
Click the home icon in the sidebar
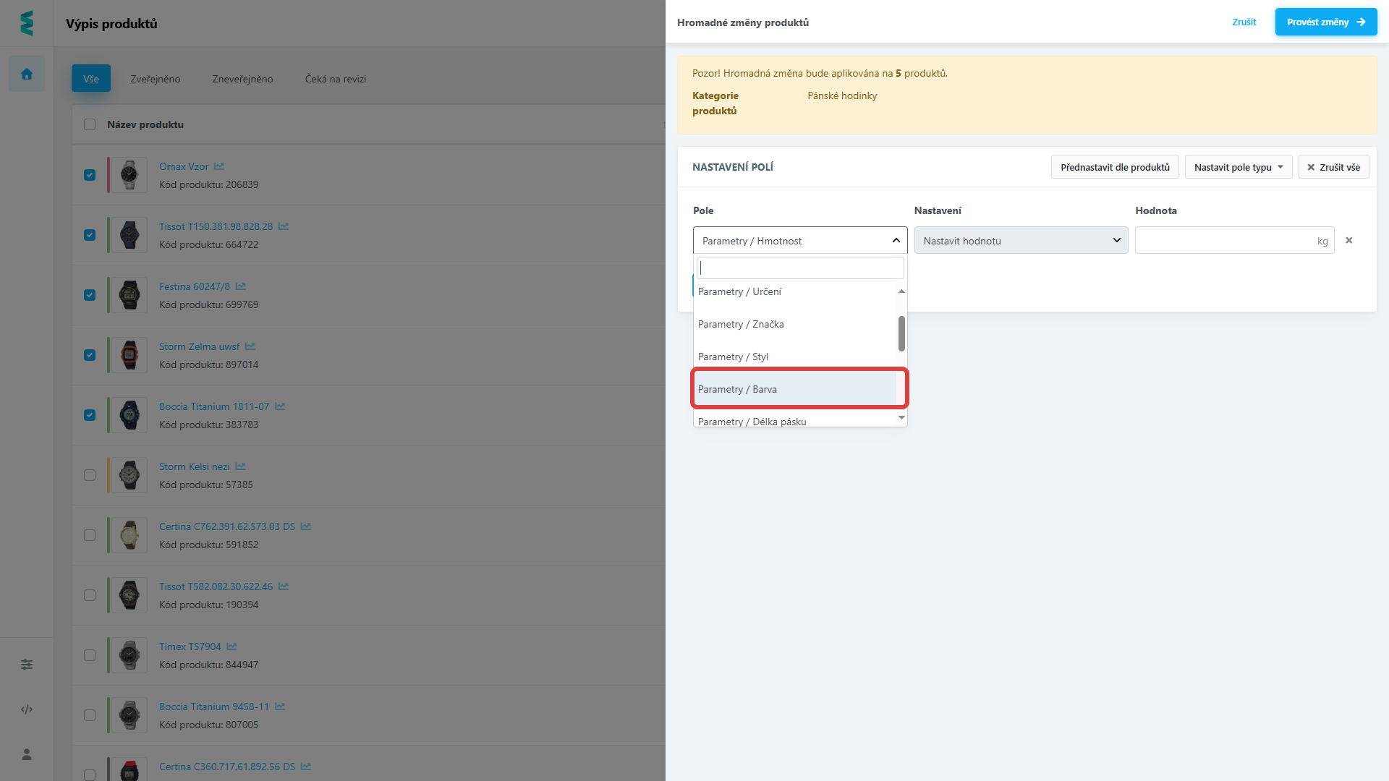[x=27, y=74]
